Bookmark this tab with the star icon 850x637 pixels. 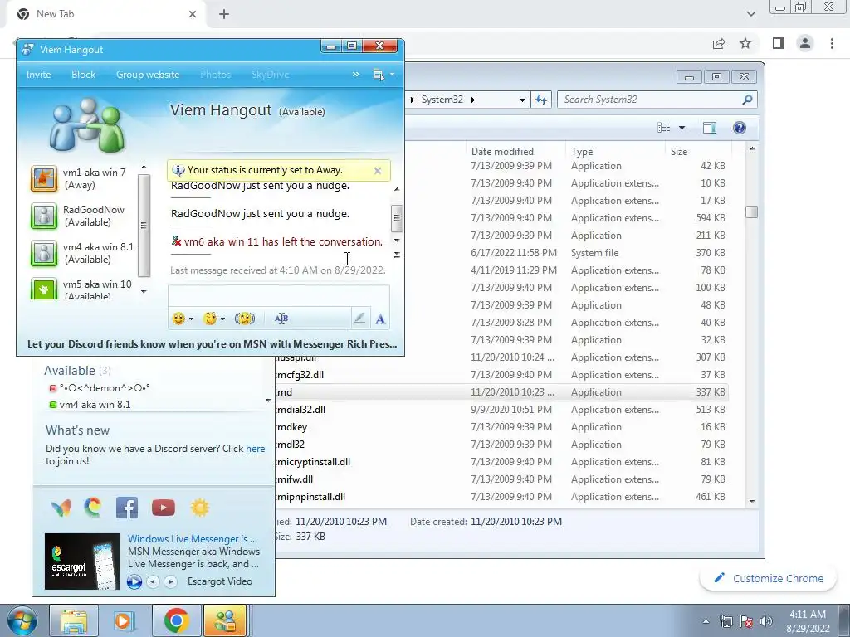(745, 43)
